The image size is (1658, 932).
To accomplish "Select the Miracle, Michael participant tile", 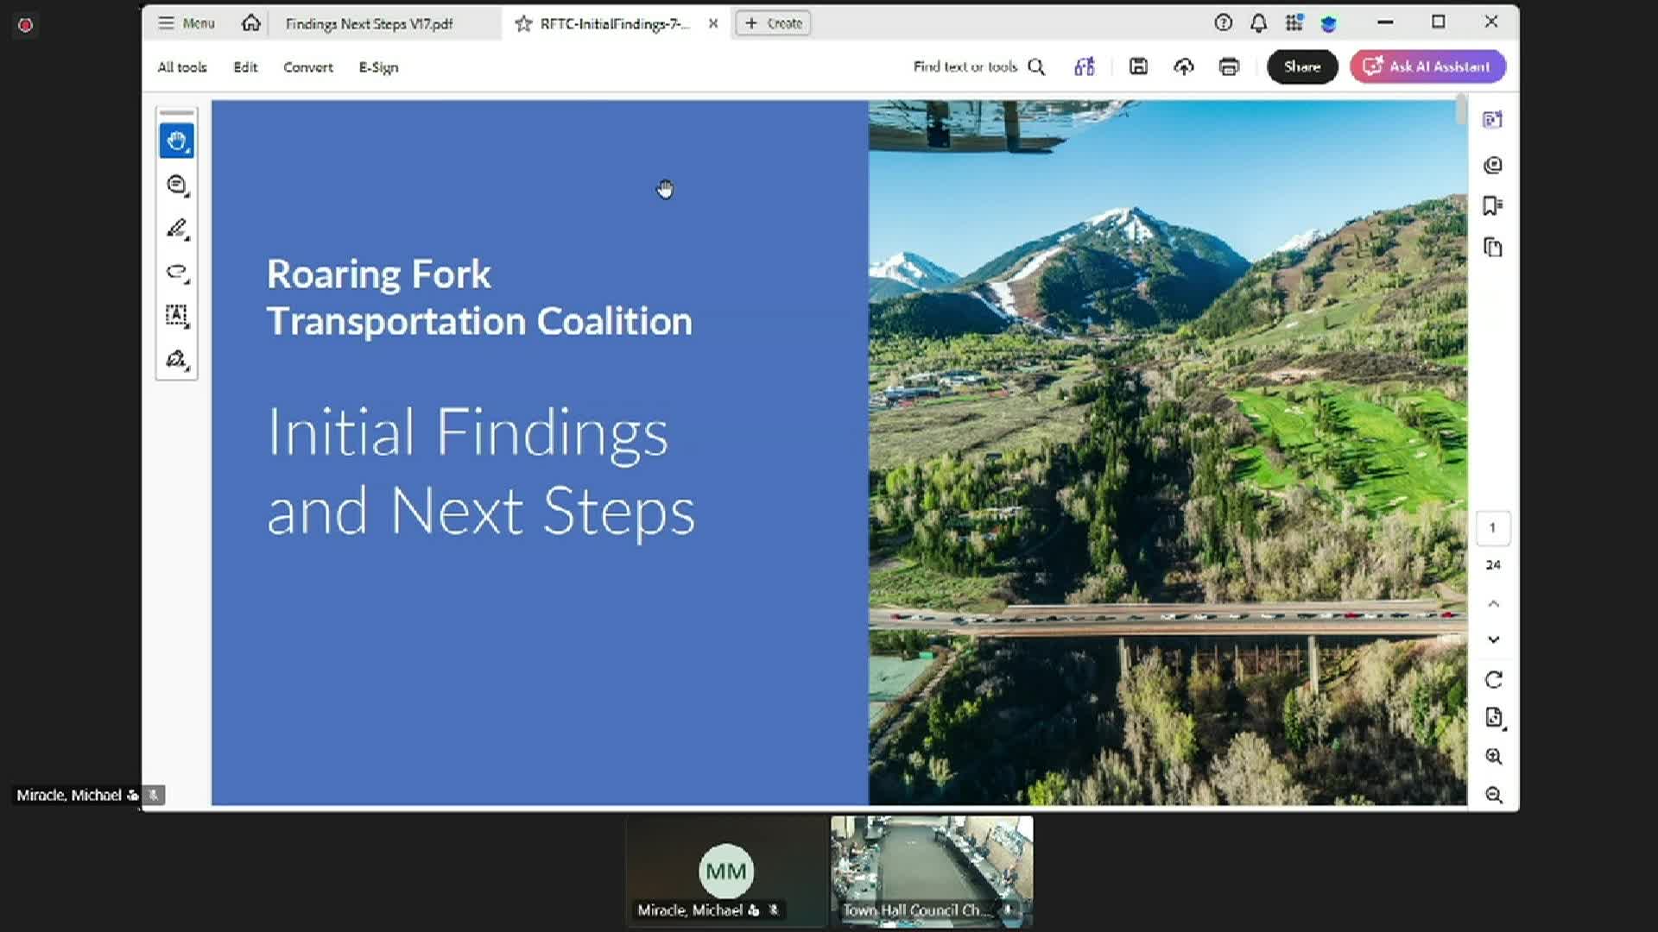I will tap(726, 872).
